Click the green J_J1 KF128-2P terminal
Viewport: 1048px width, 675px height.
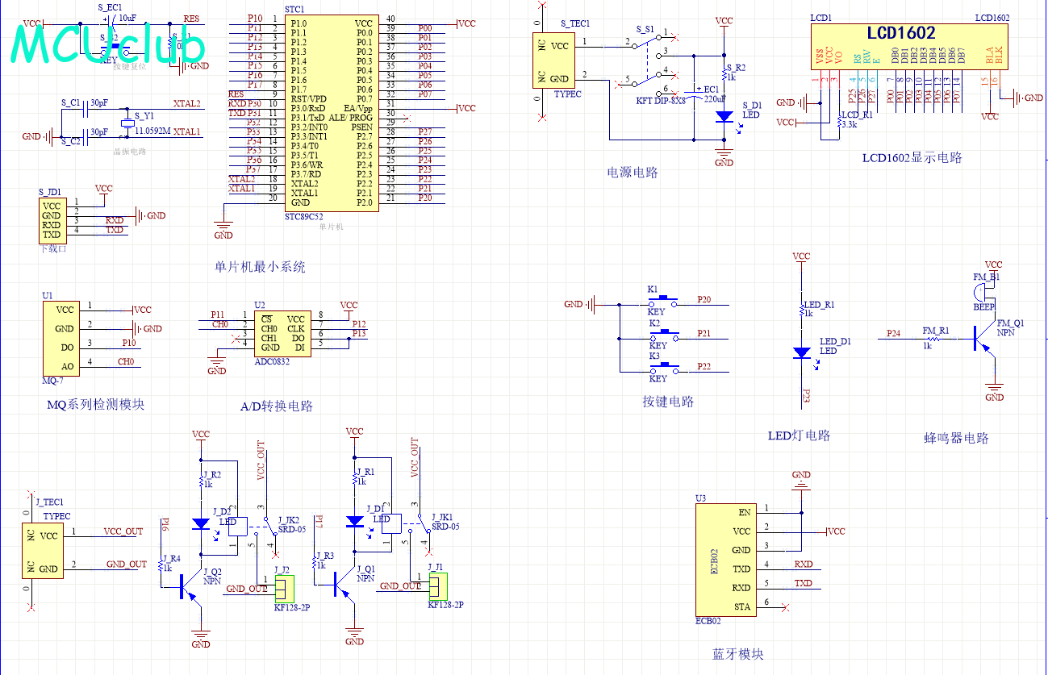pos(437,586)
